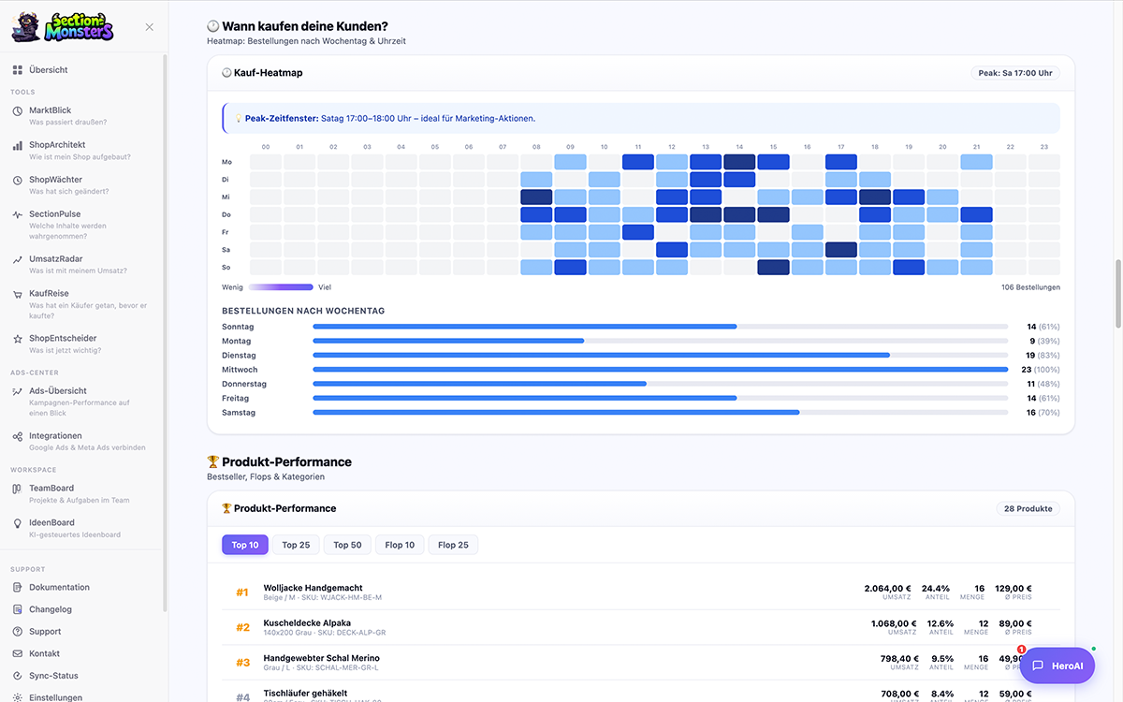Click the Sonntag weekday label

pyautogui.click(x=238, y=327)
